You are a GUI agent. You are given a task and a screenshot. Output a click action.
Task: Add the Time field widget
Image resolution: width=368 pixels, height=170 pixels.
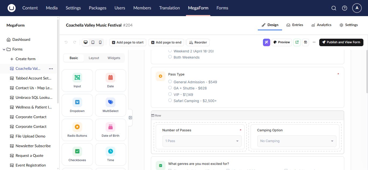110,154
